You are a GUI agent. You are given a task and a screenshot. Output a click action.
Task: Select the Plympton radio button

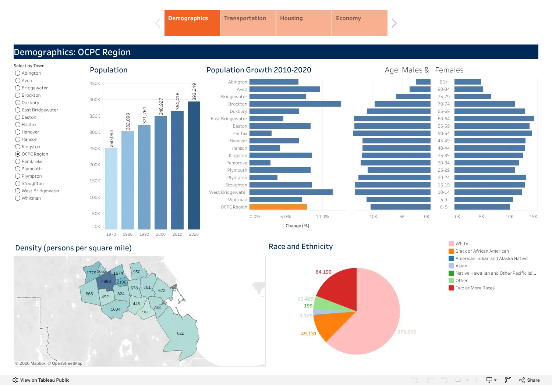coord(18,176)
